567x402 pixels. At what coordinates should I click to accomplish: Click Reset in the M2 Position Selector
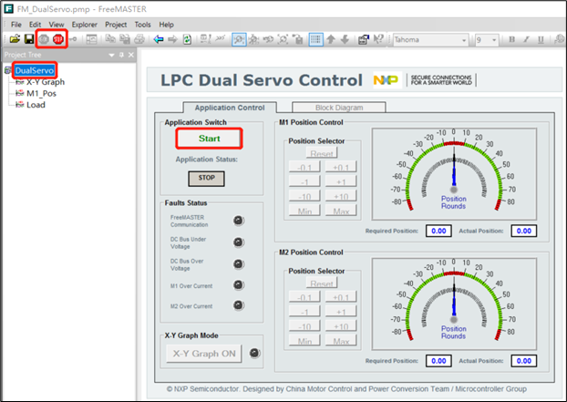point(322,283)
